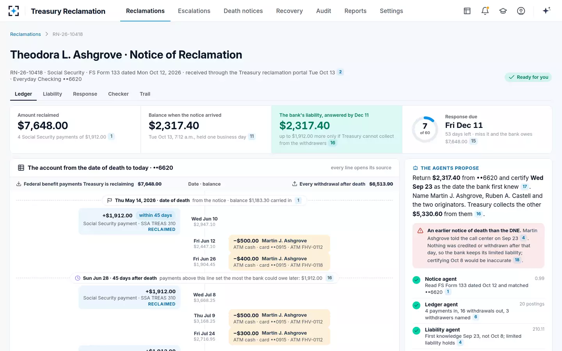Open source reference 15 under response due
The height and width of the screenshot is (351, 562).
tap(473, 141)
